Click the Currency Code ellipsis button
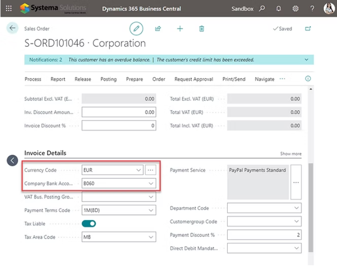This screenshot has height=273, width=337. tap(151, 170)
